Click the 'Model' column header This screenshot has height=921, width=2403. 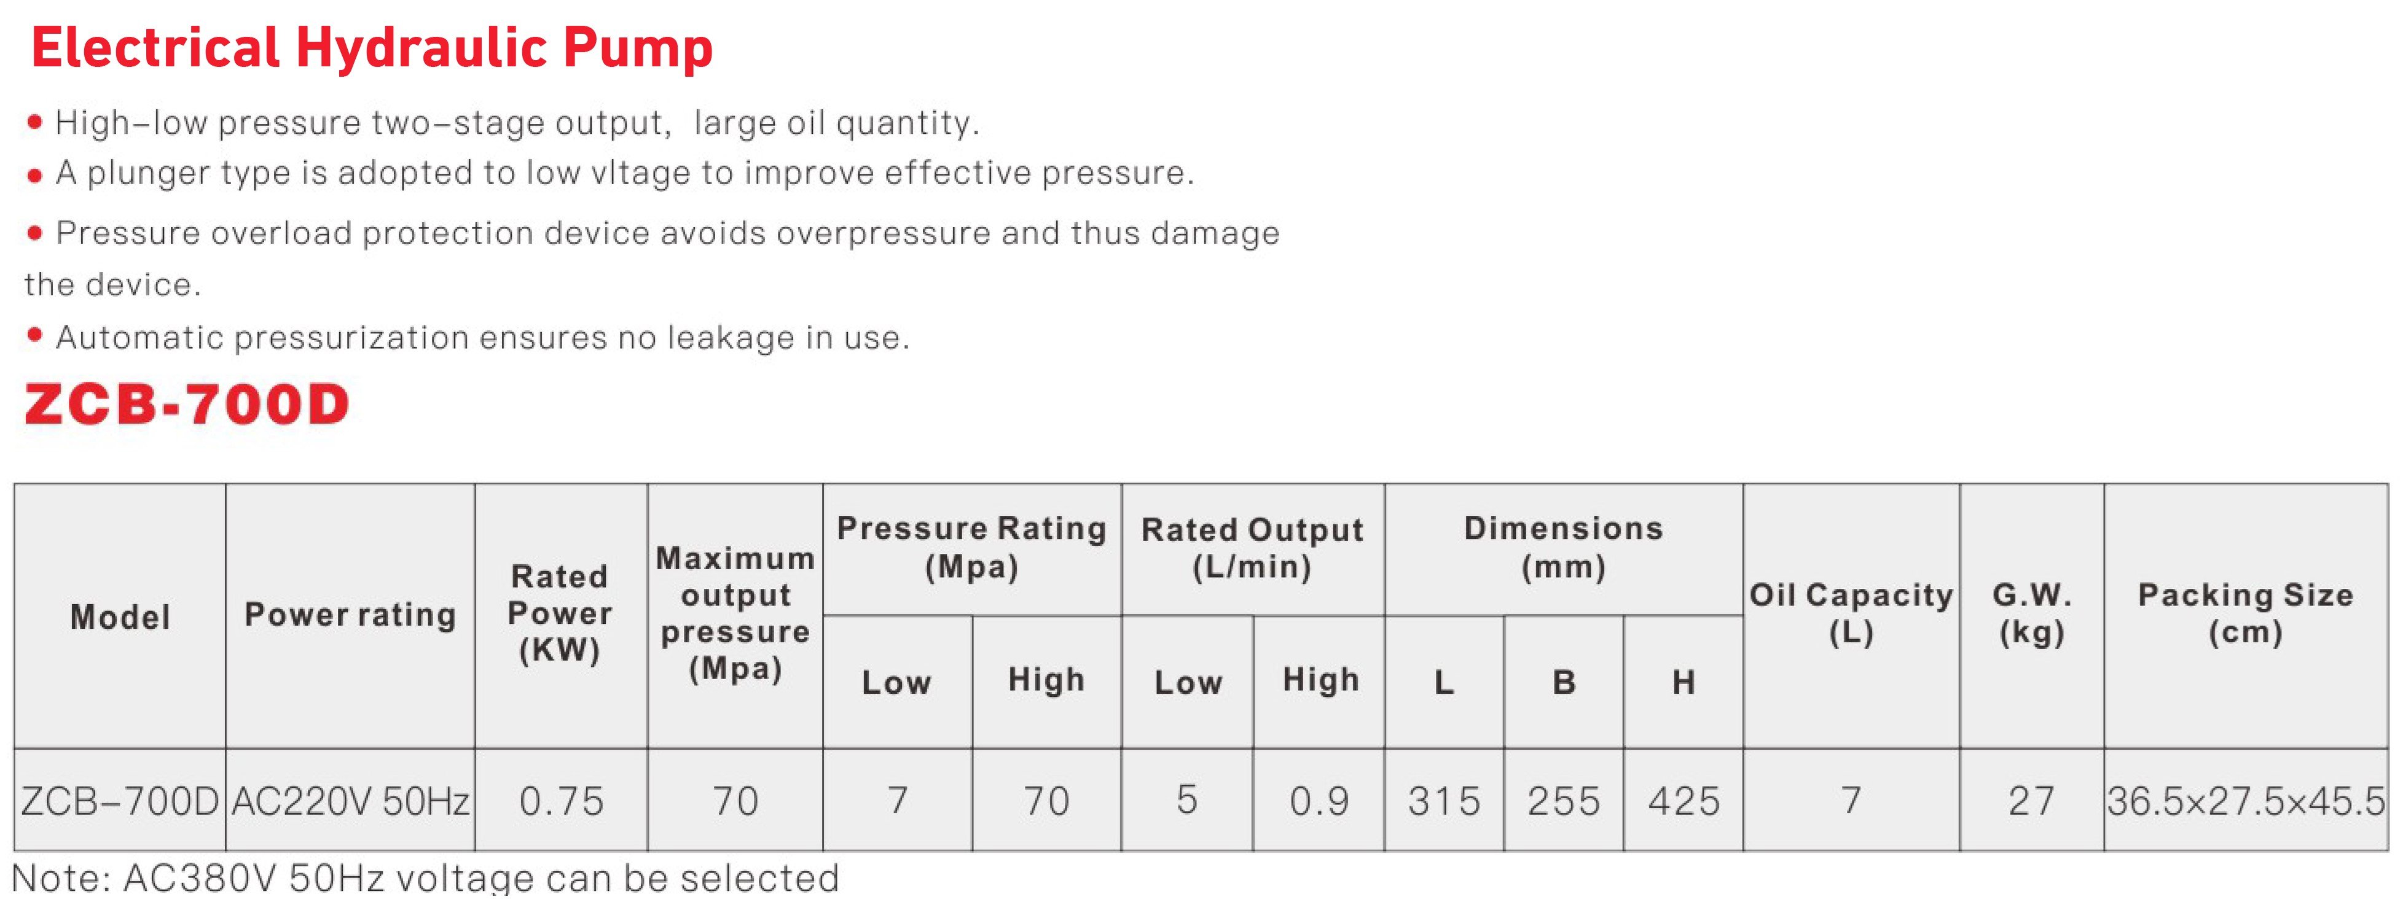tap(120, 617)
